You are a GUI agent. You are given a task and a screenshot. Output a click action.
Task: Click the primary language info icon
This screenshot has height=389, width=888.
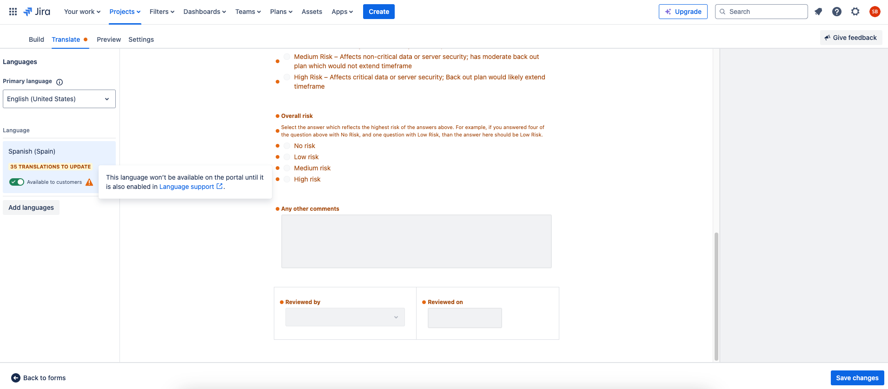[x=60, y=82]
